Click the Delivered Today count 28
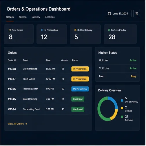The image size is (146, 146). (x=112, y=37)
